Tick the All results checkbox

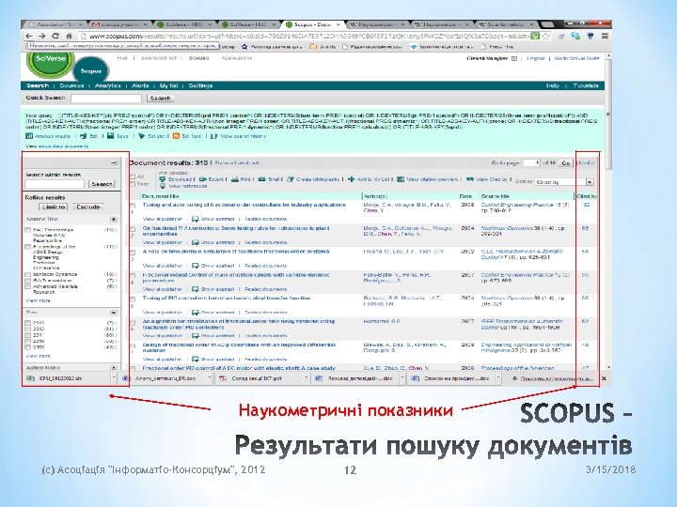tap(133, 177)
